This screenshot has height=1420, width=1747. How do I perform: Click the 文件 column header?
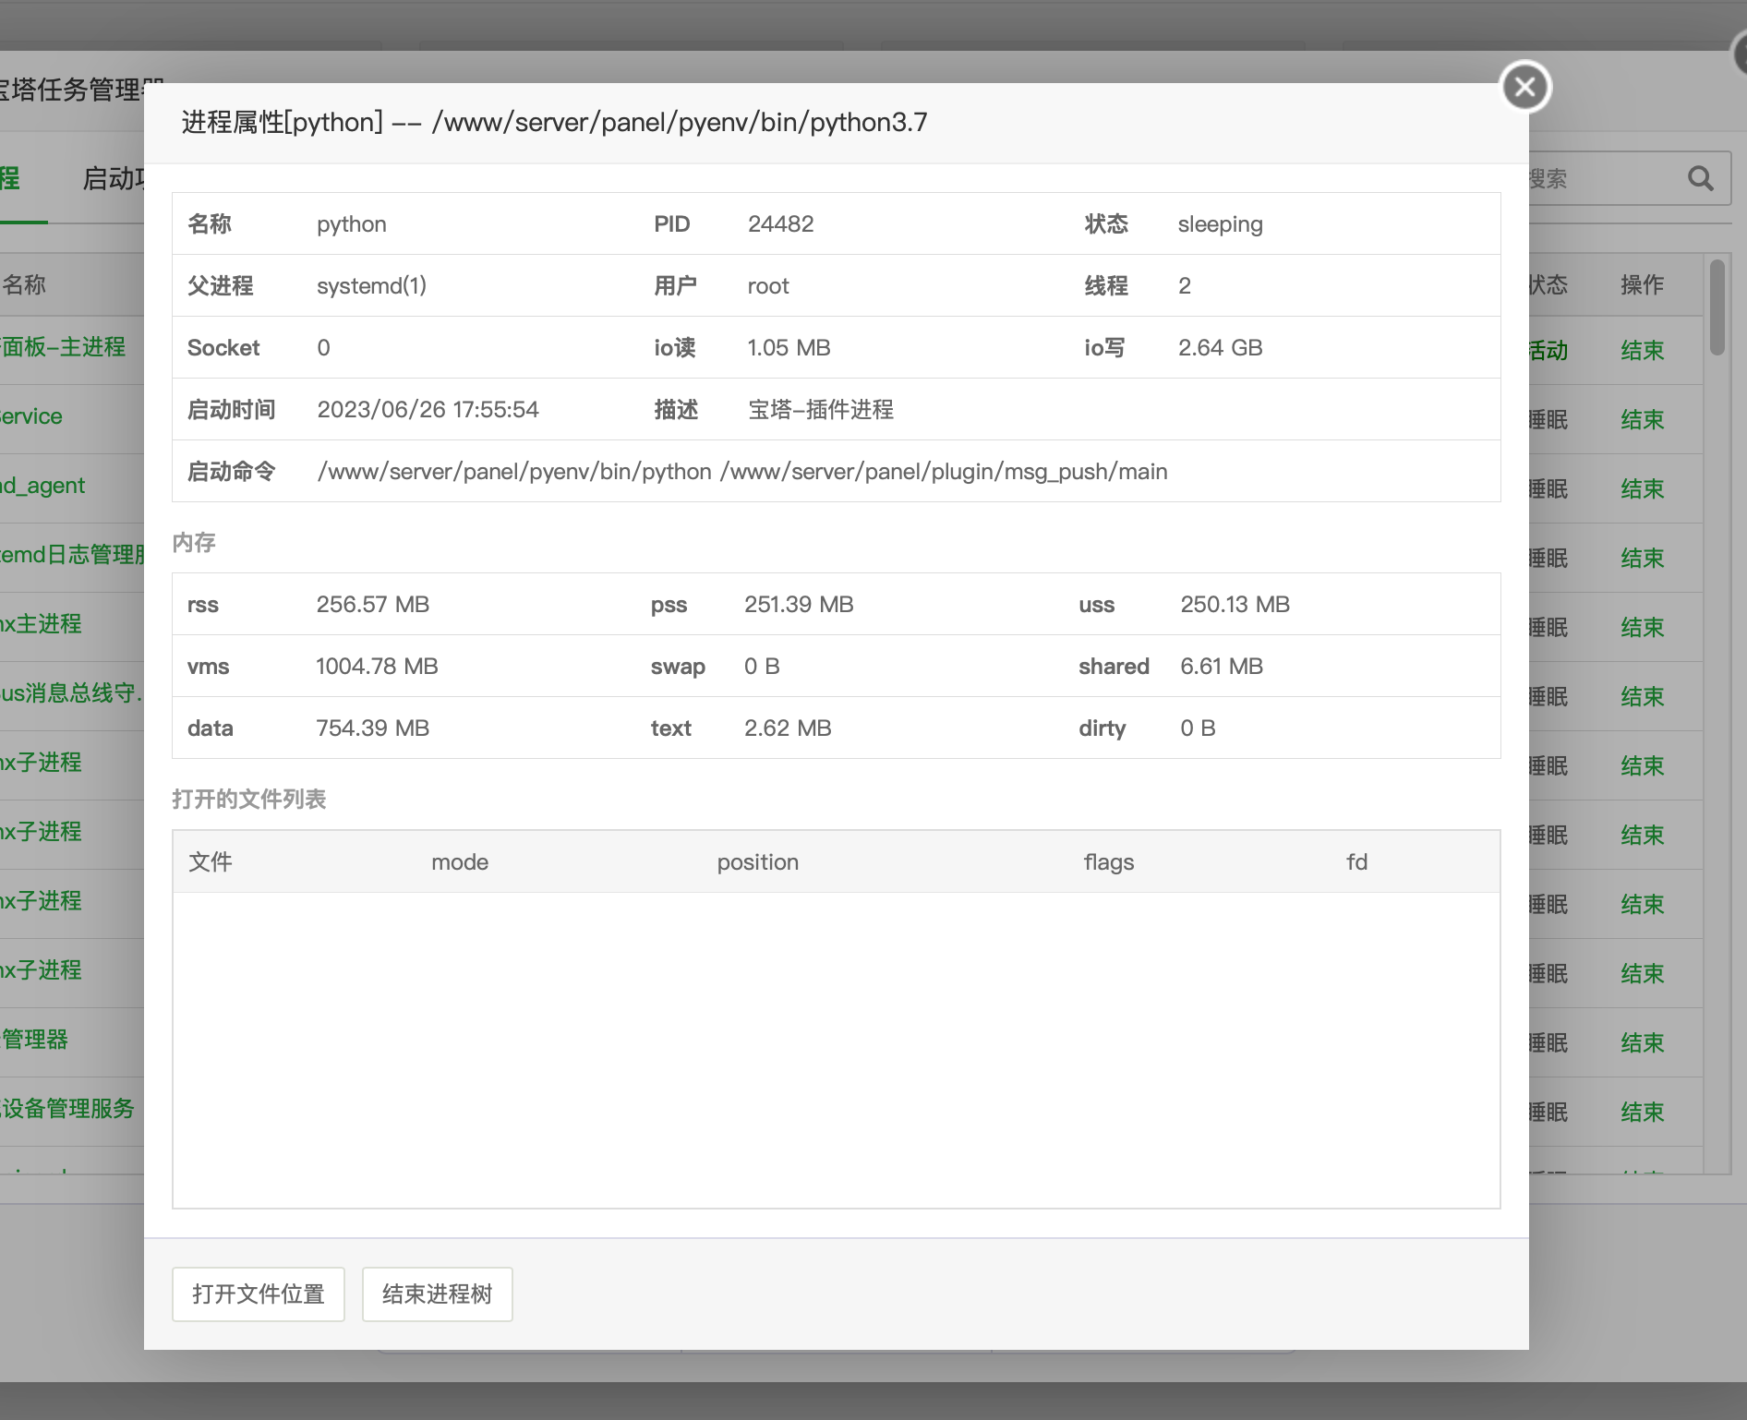tap(211, 862)
